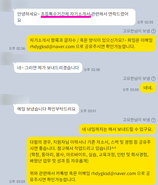Click the help icon above the 네네. reply
This screenshot has height=185, width=158.
pos(153,78)
